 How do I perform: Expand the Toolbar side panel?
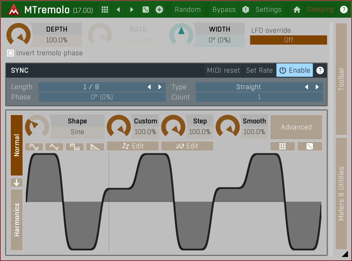(341, 79)
